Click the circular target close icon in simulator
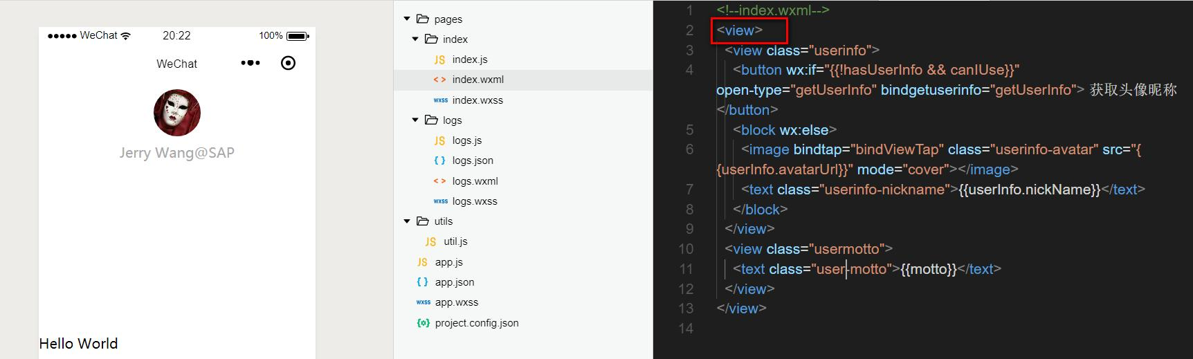 pyautogui.click(x=288, y=63)
